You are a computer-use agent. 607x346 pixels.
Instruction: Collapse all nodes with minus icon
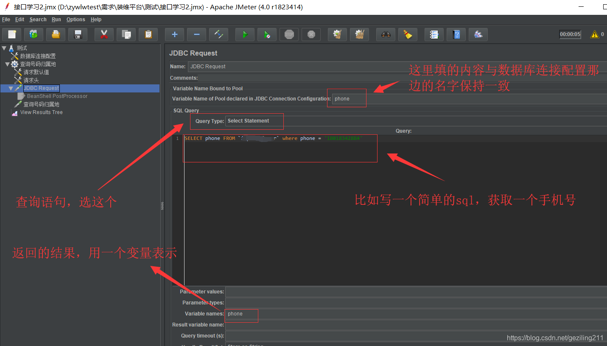pyautogui.click(x=197, y=34)
